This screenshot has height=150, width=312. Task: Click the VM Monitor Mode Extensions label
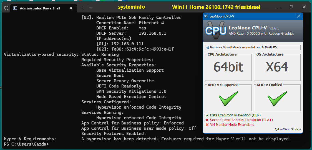(x=232, y=125)
